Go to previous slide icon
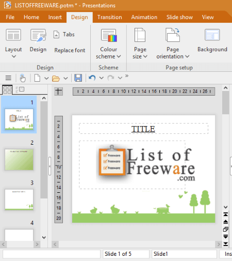The height and width of the screenshot is (261, 232). 226,222
